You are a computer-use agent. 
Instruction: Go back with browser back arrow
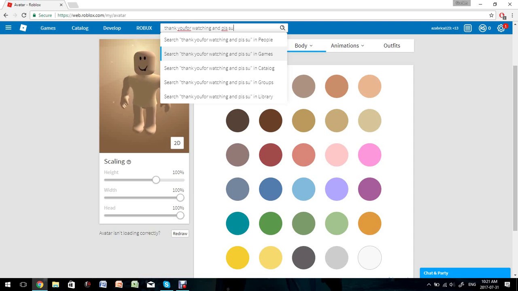click(6, 15)
